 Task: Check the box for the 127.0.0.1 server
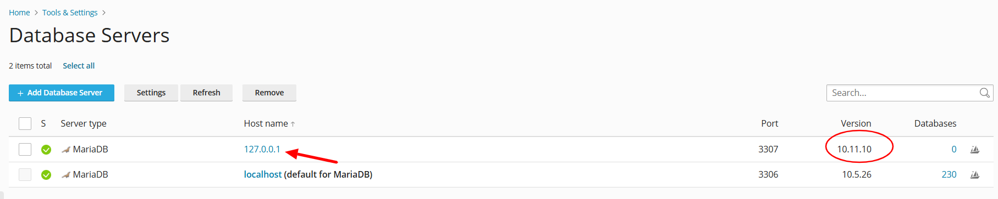pyautogui.click(x=25, y=149)
